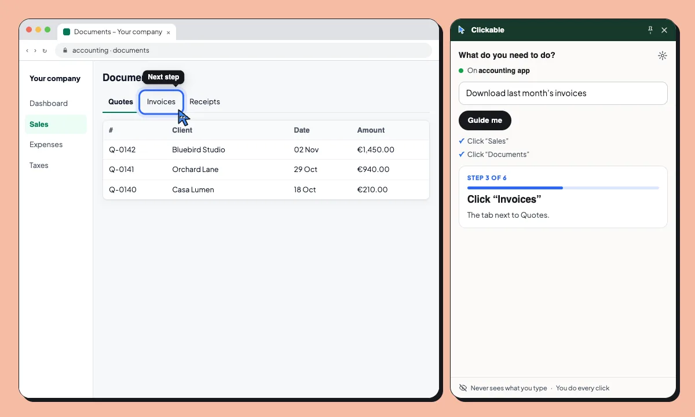
Task: Click the Your company heading
Action: click(55, 78)
